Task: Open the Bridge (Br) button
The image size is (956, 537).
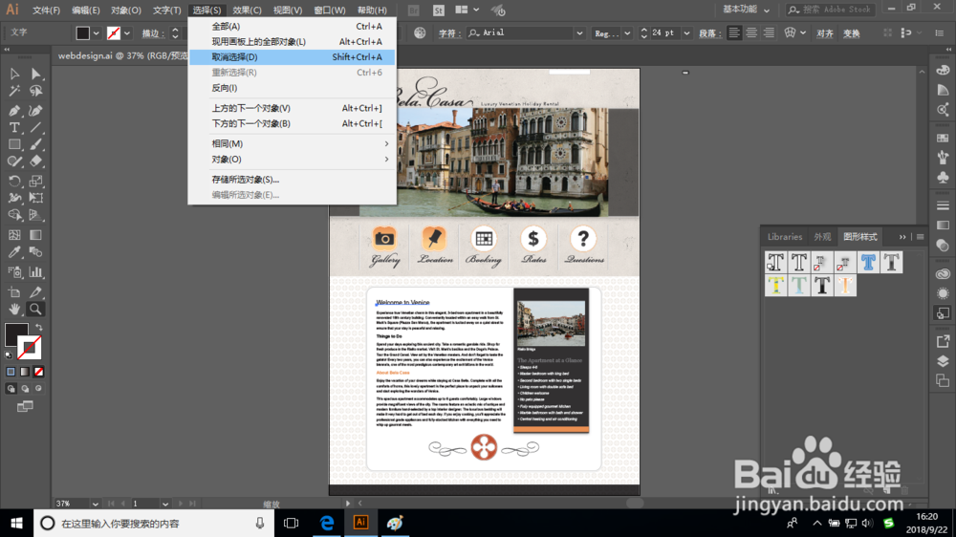Action: pos(413,11)
